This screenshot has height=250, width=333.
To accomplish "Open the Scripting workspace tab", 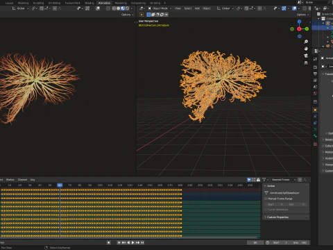I will (x=155, y=3).
